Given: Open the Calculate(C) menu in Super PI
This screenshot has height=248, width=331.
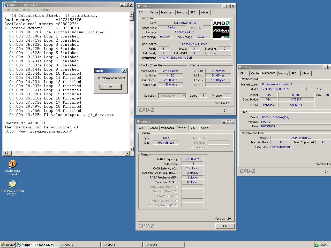Looking at the screenshot, I should (x=12, y=10).
